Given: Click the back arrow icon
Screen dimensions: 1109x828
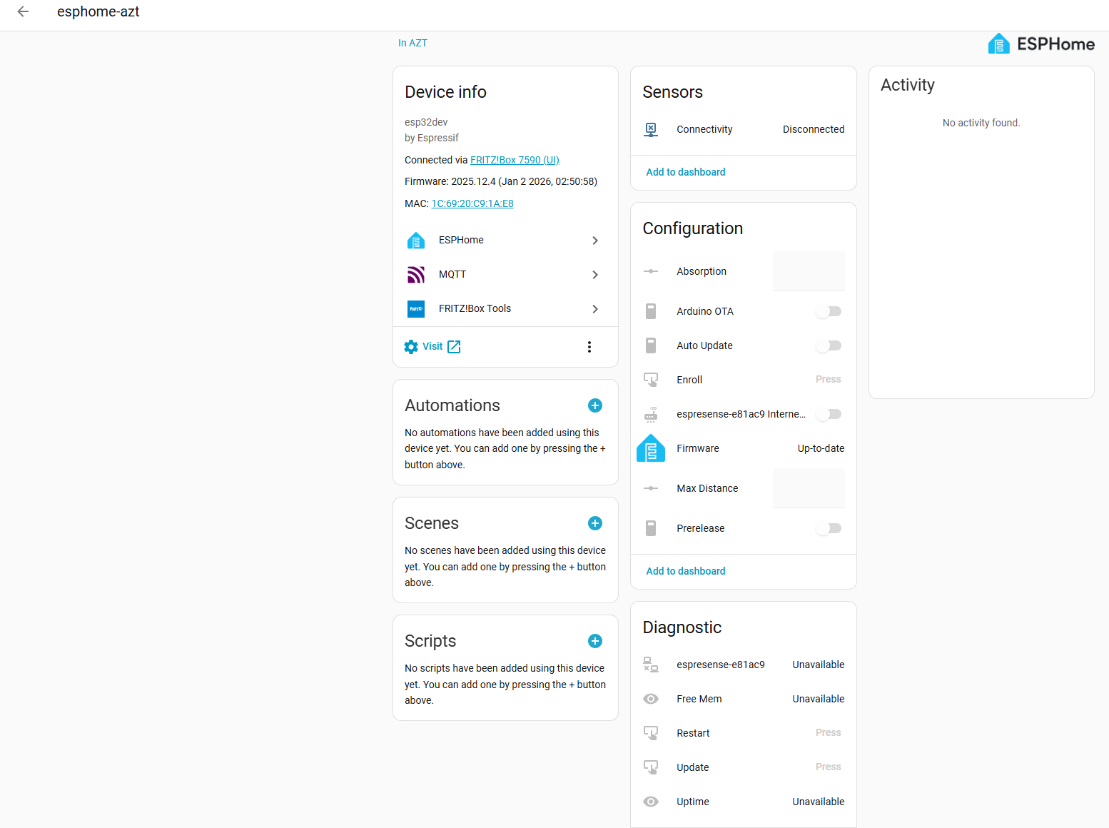Looking at the screenshot, I should click(23, 11).
